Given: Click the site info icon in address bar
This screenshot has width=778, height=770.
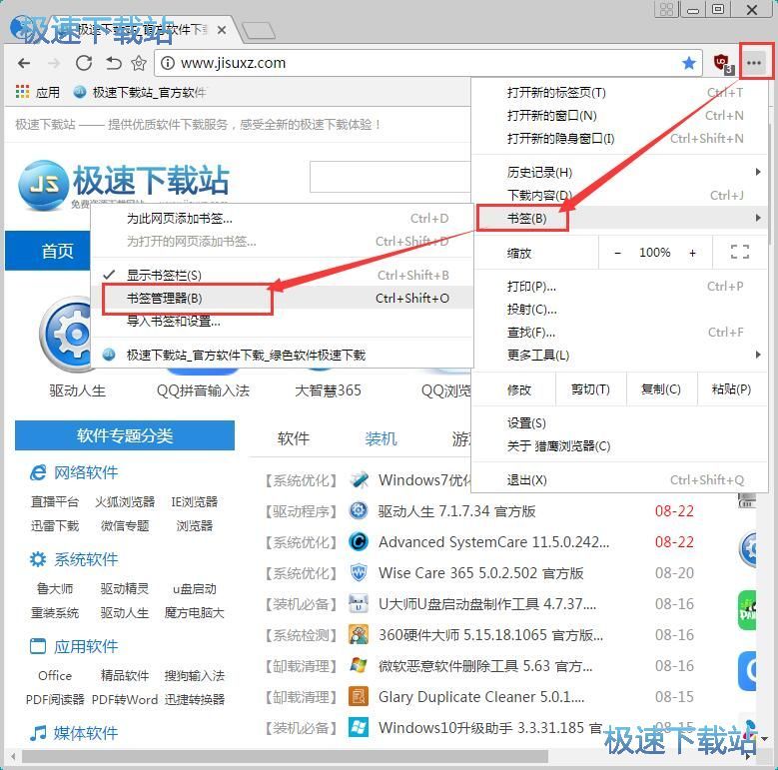Looking at the screenshot, I should click(168, 63).
